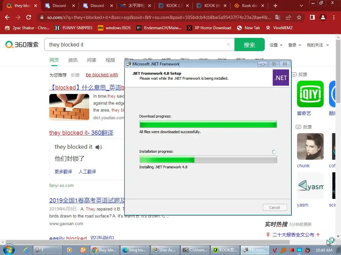Click the 360搜索 logo
Screen dimensions: 341x255
pos(22,45)
